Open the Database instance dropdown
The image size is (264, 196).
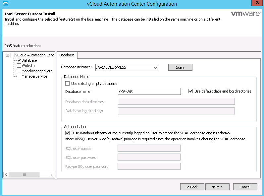(x=155, y=68)
